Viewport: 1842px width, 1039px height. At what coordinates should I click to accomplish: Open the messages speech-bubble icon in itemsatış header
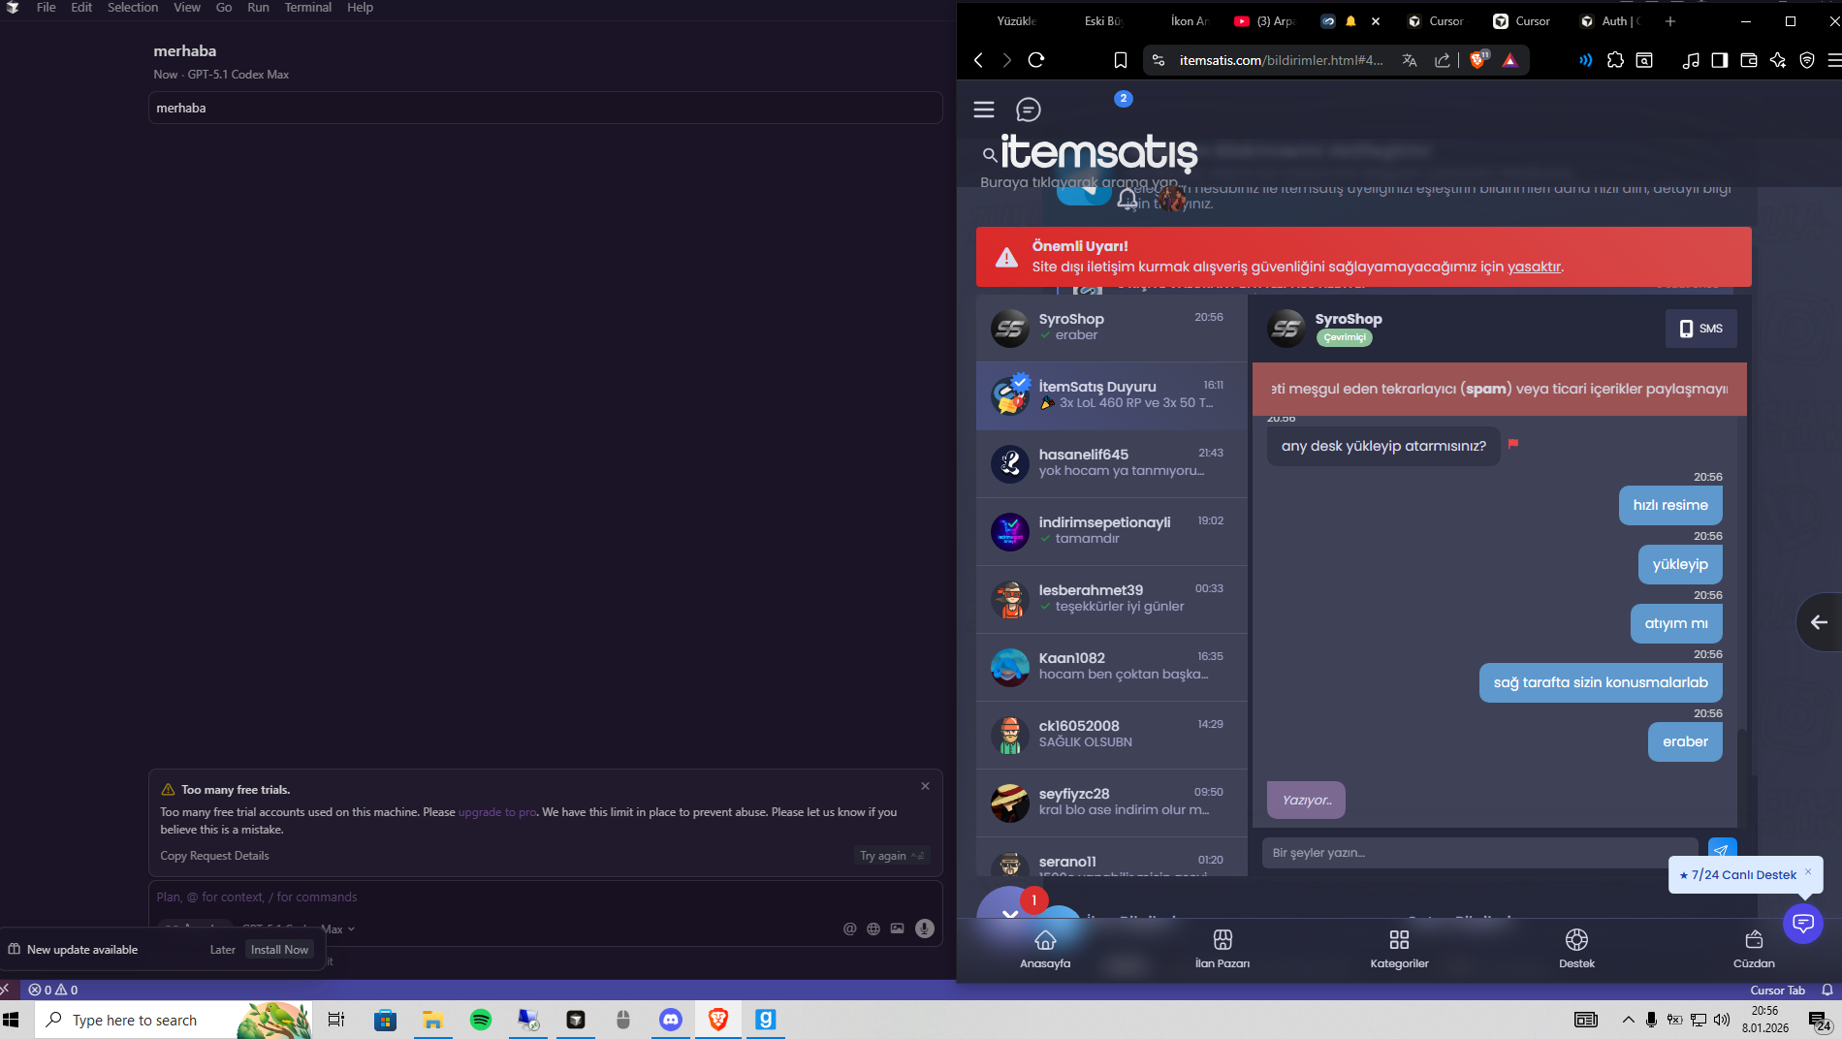(1029, 110)
